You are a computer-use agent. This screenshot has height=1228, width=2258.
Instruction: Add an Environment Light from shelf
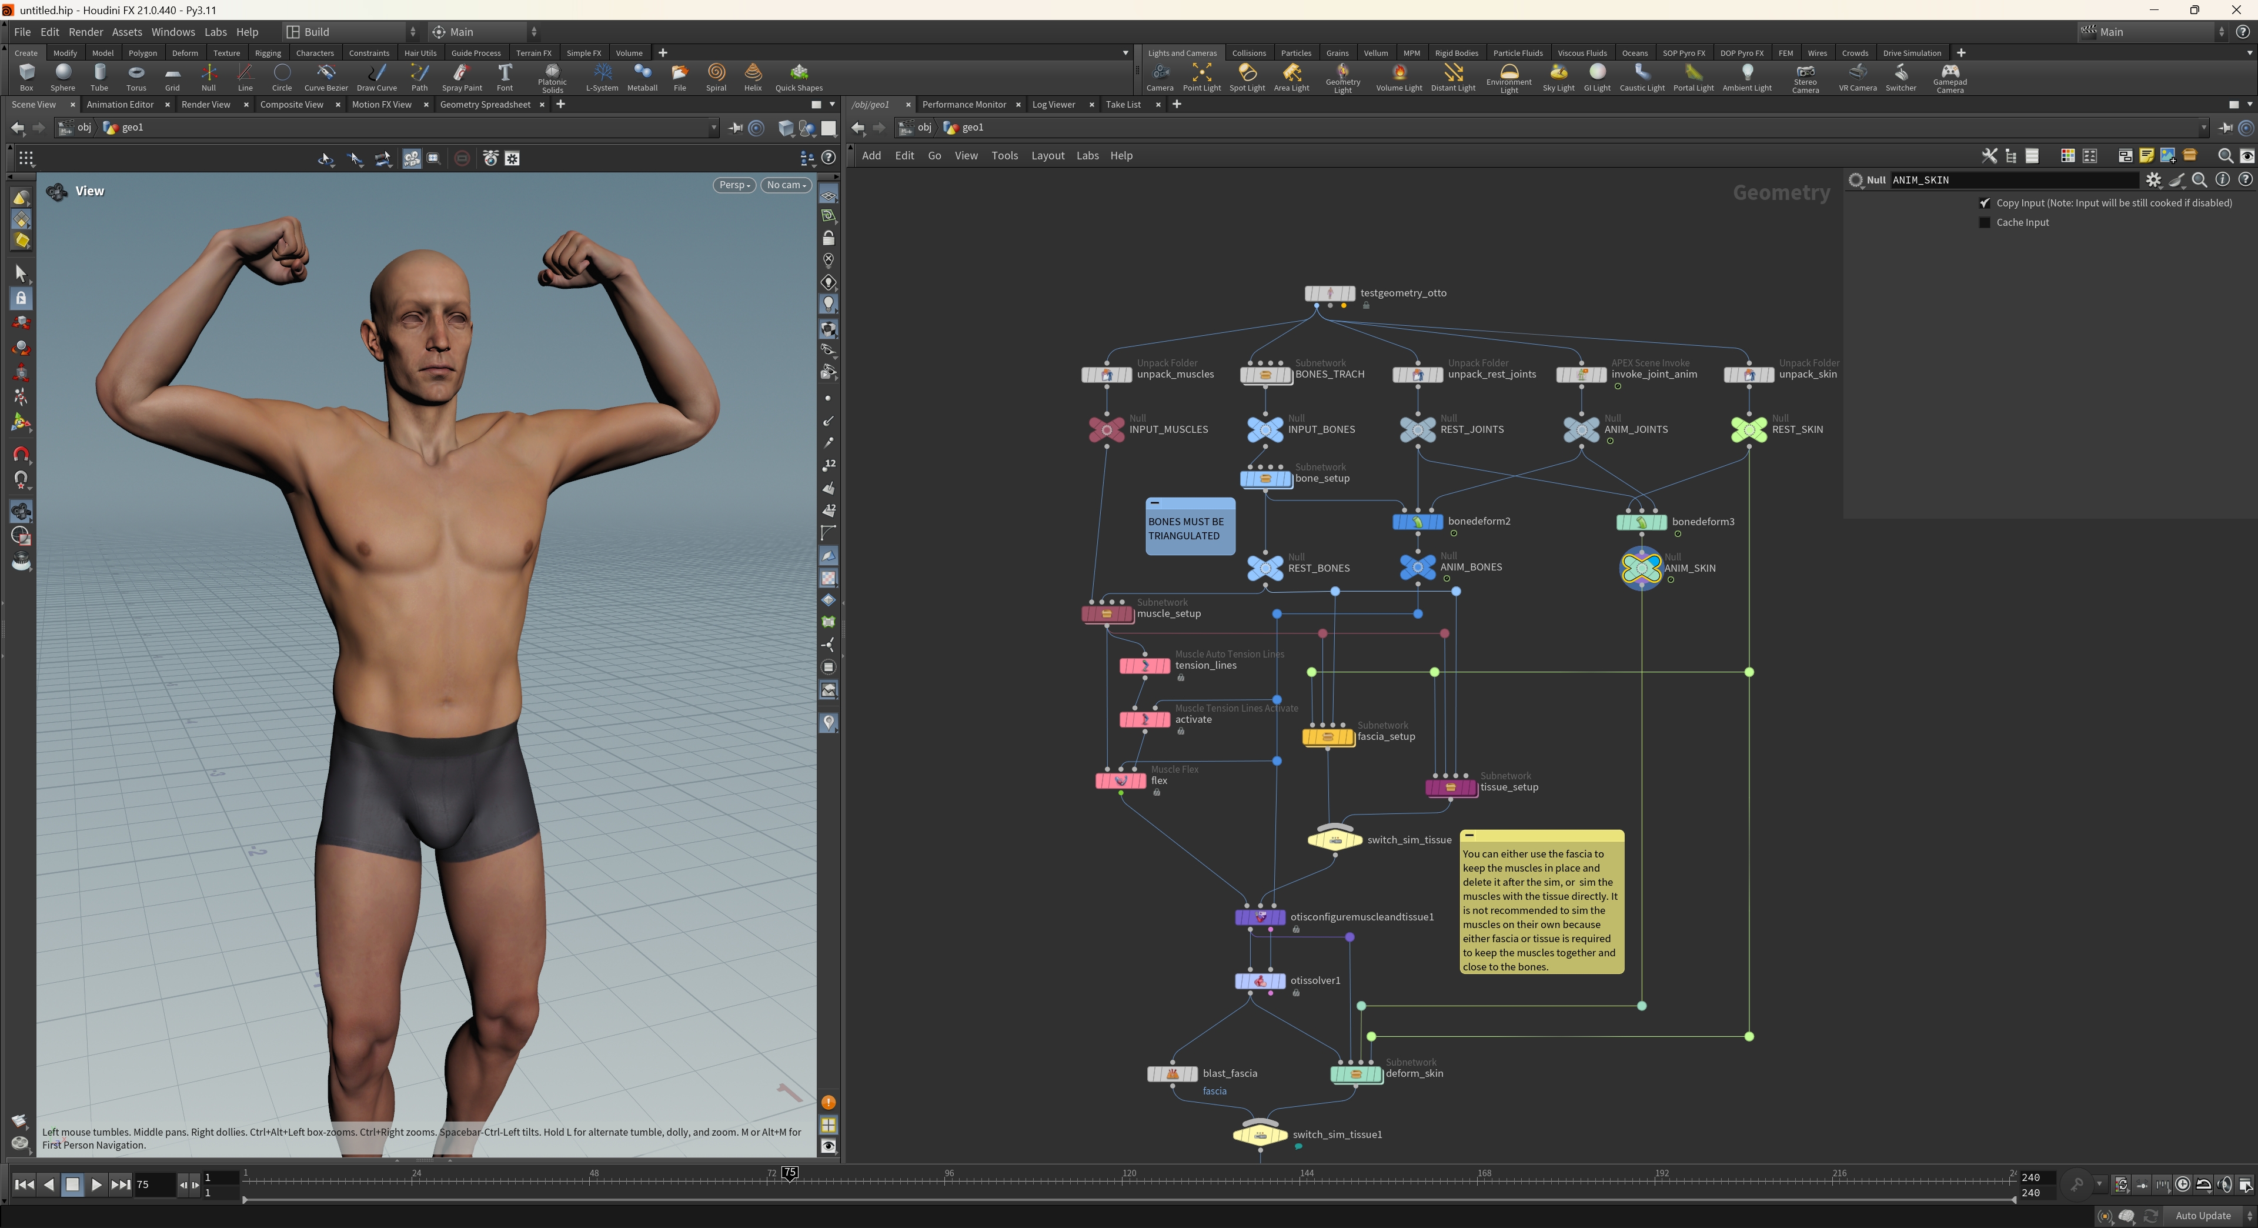(1508, 75)
